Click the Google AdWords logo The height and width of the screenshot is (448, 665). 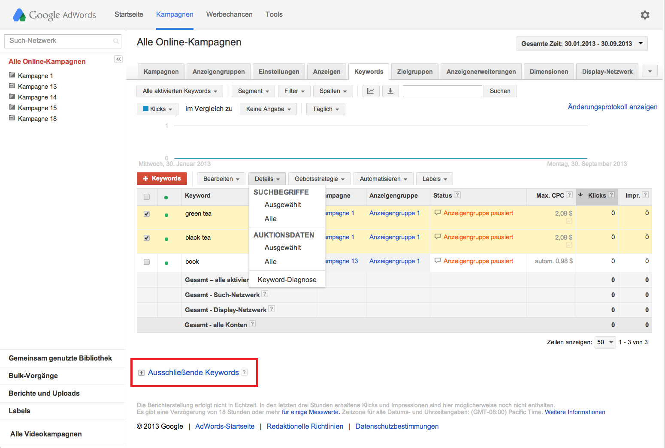coord(54,15)
